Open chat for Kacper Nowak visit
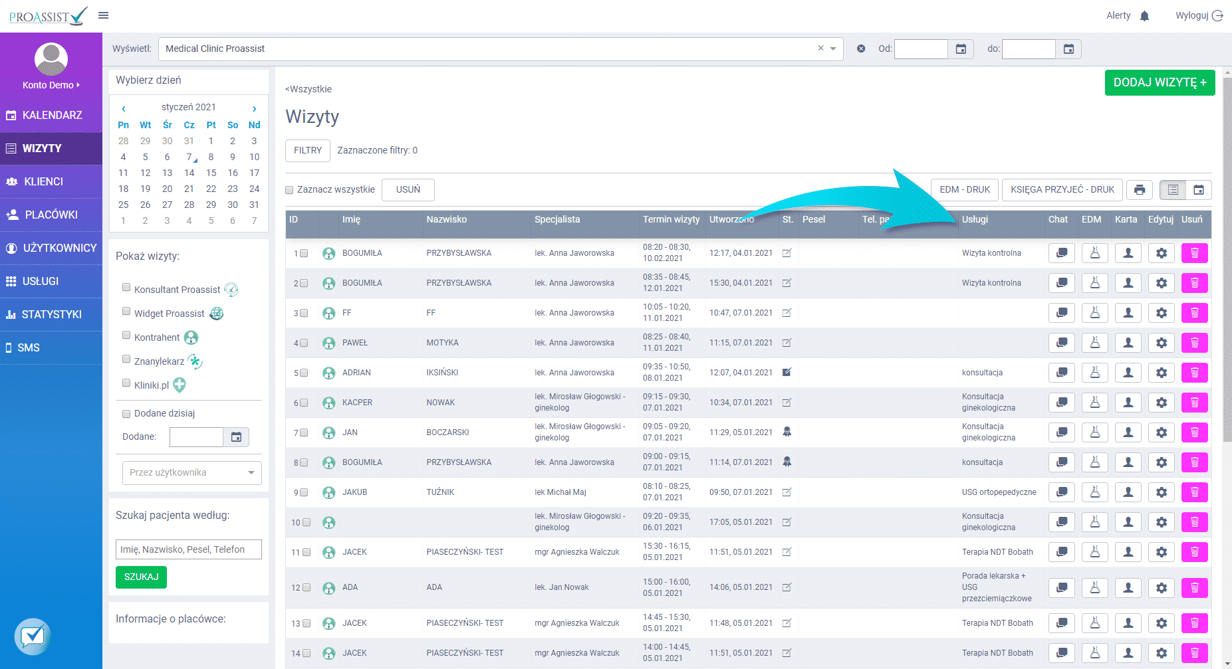Viewport: 1232px width, 669px height. (1062, 403)
